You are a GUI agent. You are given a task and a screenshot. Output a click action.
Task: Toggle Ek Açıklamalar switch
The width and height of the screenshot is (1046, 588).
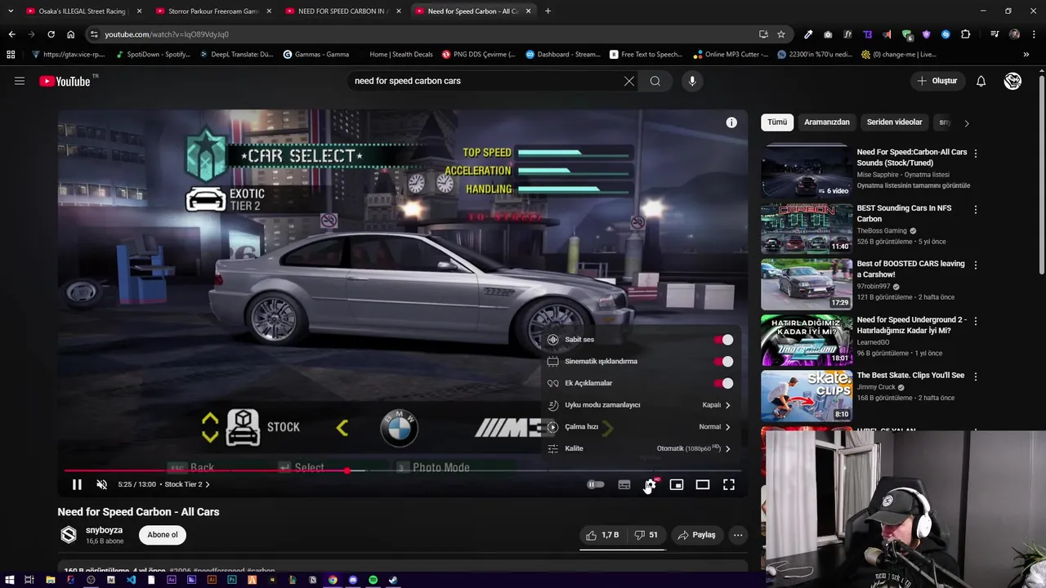click(x=723, y=383)
